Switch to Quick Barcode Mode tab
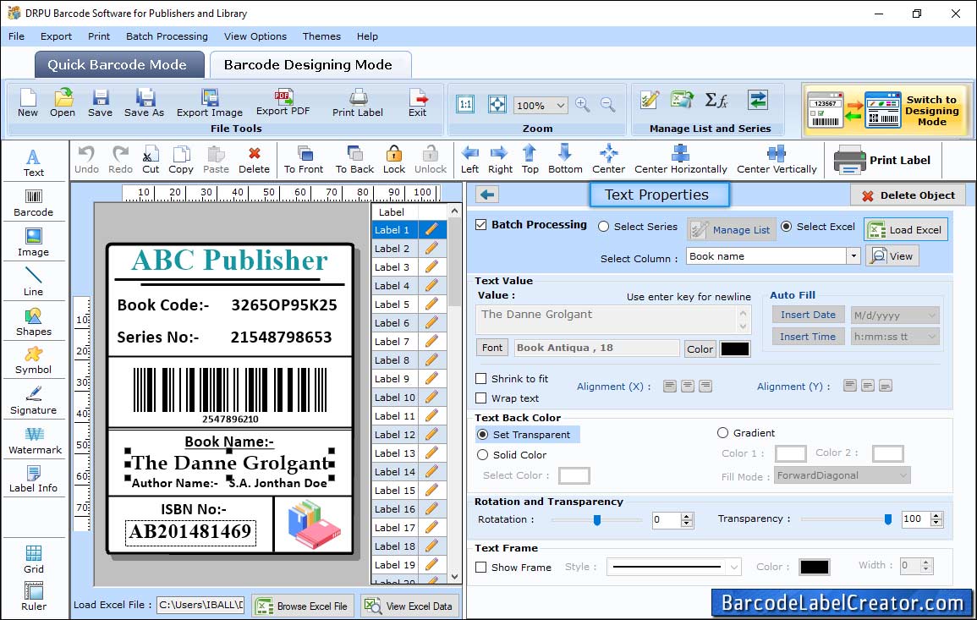 tap(118, 65)
